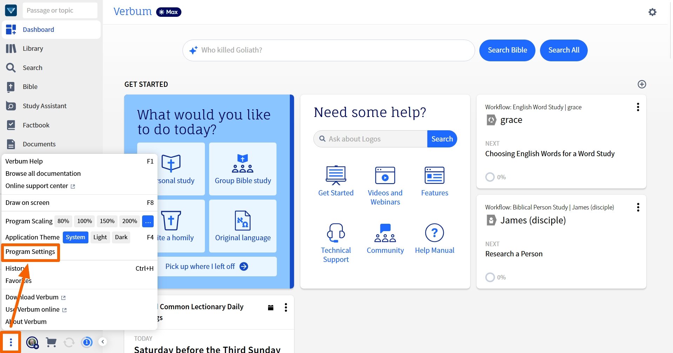
Task: Click the grace workflow document icon
Action: pyautogui.click(x=491, y=120)
